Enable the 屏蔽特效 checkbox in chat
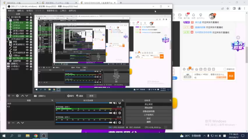 225,69
